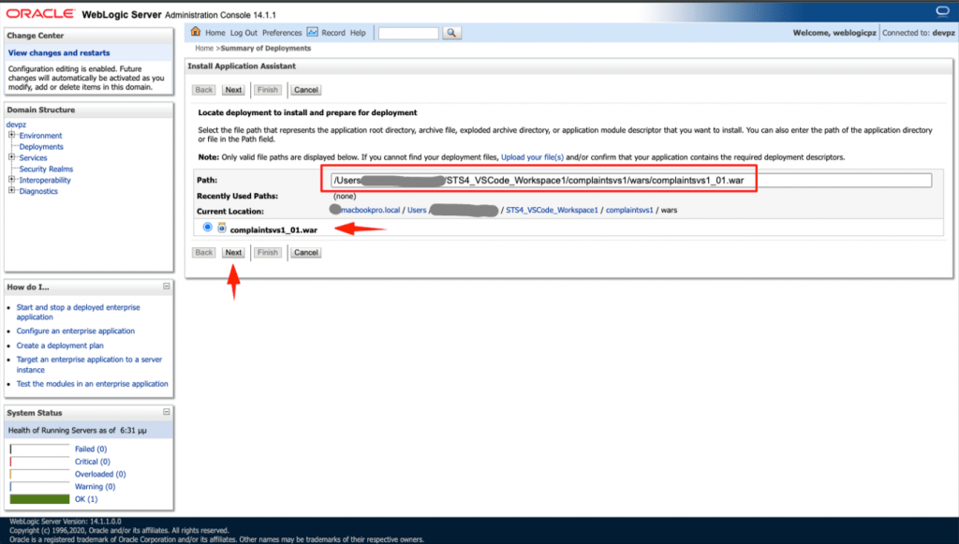Click the Summary of Deployments breadcrumb
Screen dimensions: 959x544
click(x=265, y=49)
